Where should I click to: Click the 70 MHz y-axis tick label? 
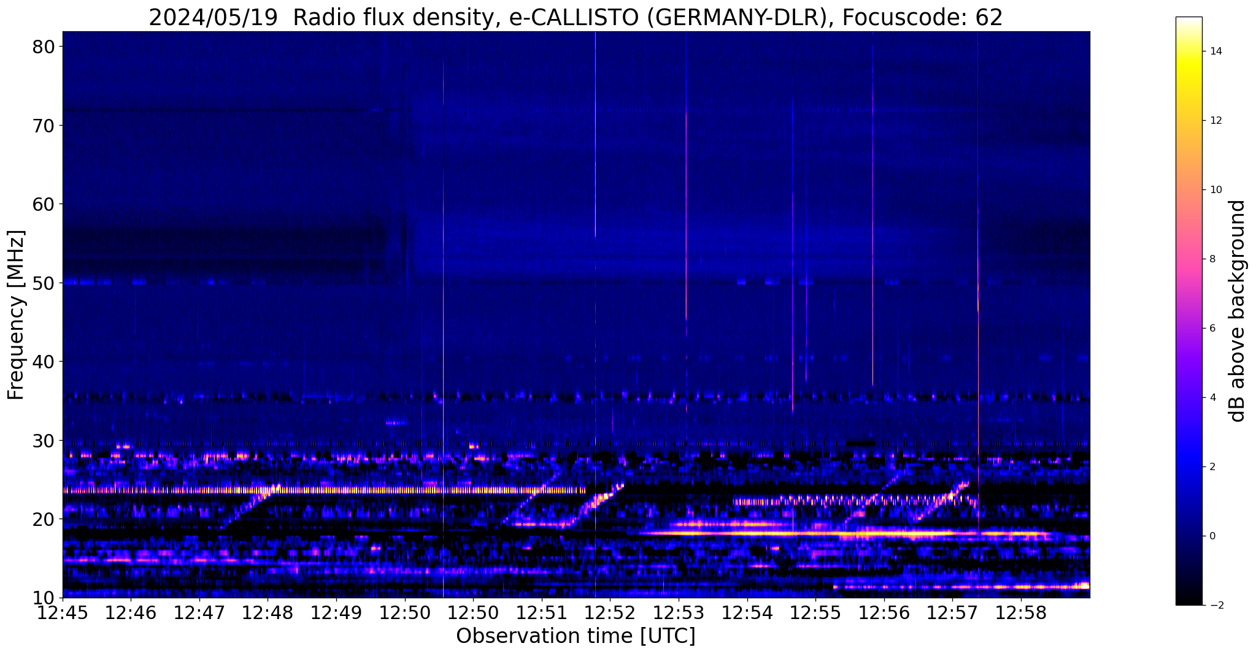coord(42,125)
